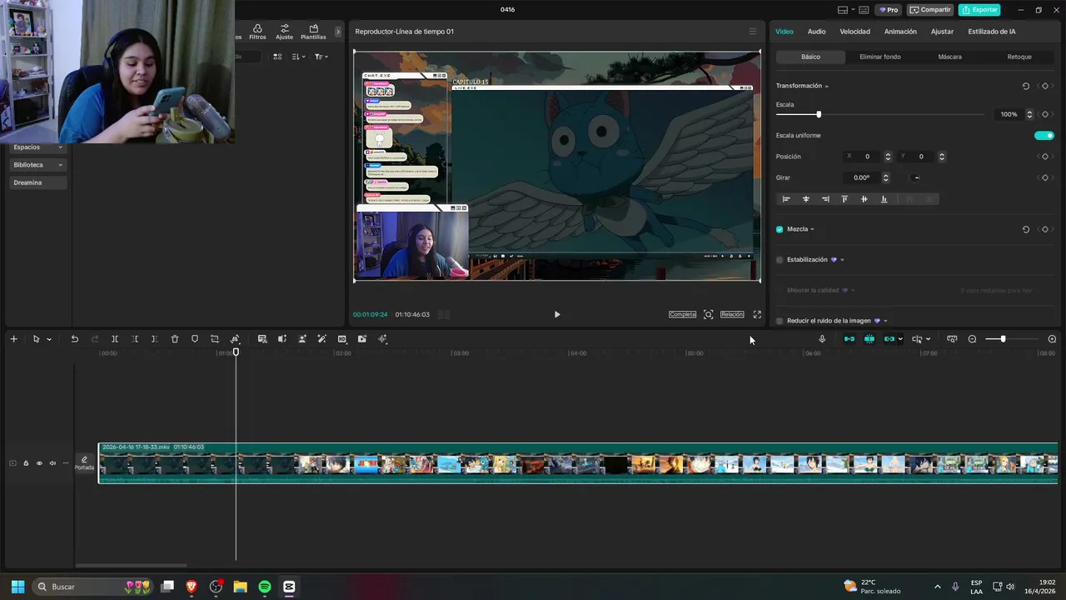The height and width of the screenshot is (600, 1066).
Task: Open the media sort dropdown
Action: 298,57
